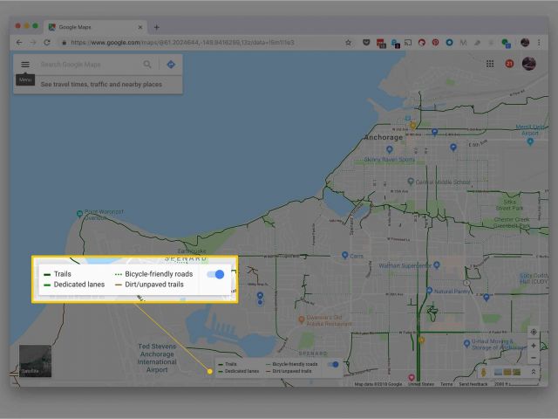Close the Google Maps tab
Viewport: 558px width, 419px height.
(140, 27)
